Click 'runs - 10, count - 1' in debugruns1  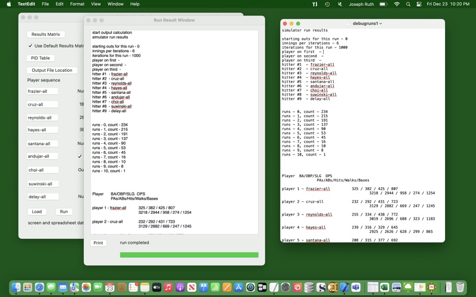pos(303,154)
